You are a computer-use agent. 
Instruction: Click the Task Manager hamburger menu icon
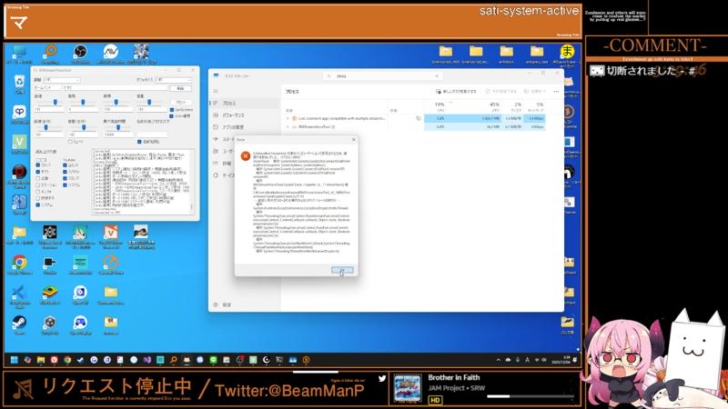pos(216,92)
